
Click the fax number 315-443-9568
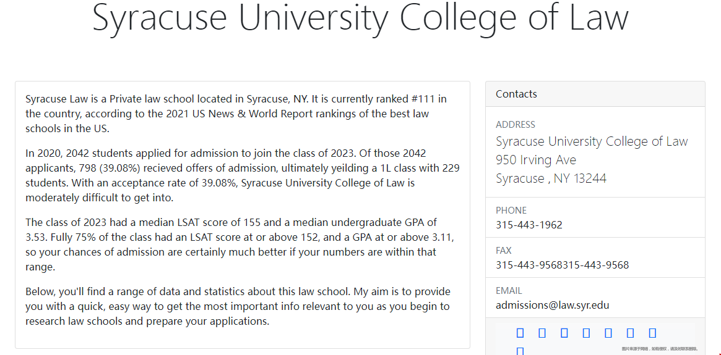[563, 265]
